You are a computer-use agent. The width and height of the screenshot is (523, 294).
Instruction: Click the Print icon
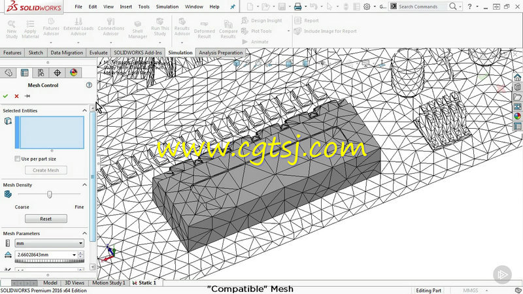pyautogui.click(x=298, y=7)
